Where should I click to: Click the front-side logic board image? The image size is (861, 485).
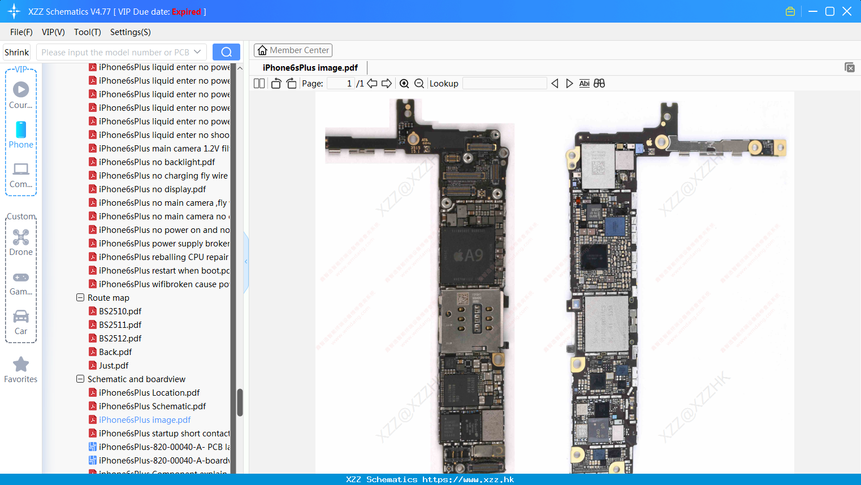click(419, 286)
